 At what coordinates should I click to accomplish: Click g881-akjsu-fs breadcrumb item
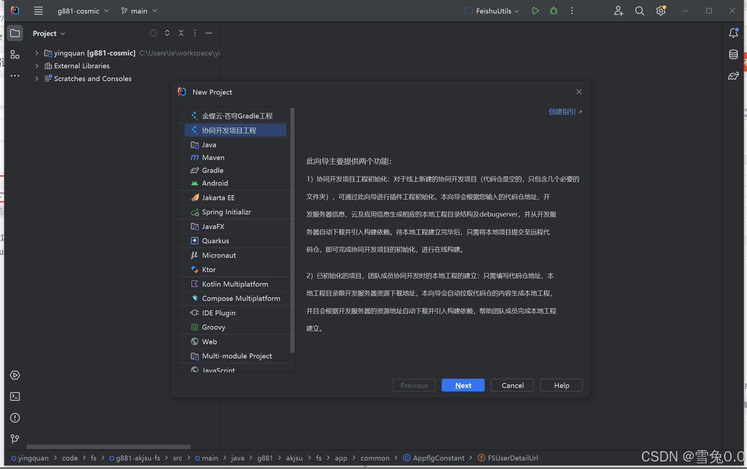tap(135, 458)
